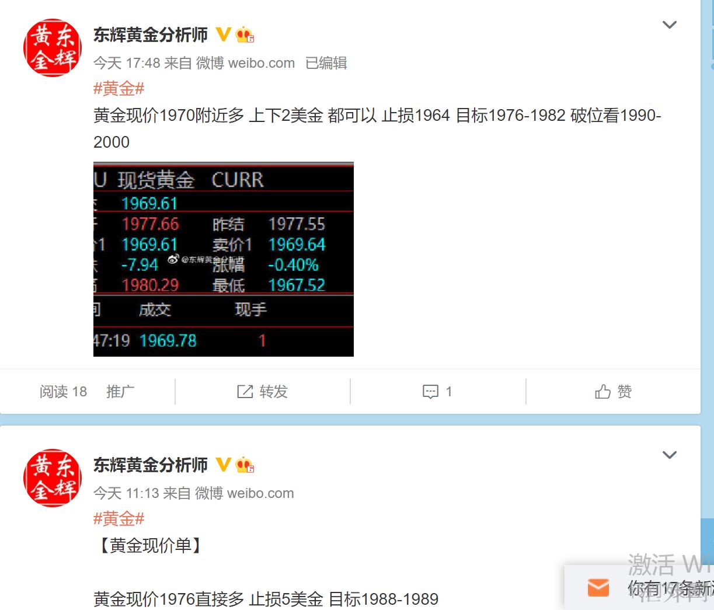Open the #黄金# hashtag in first post

tap(119, 89)
